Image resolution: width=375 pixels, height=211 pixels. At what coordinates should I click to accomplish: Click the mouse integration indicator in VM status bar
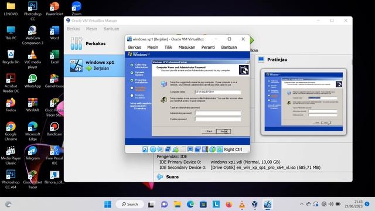pos(212,149)
